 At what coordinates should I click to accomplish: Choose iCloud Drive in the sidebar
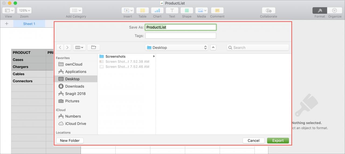76,124
